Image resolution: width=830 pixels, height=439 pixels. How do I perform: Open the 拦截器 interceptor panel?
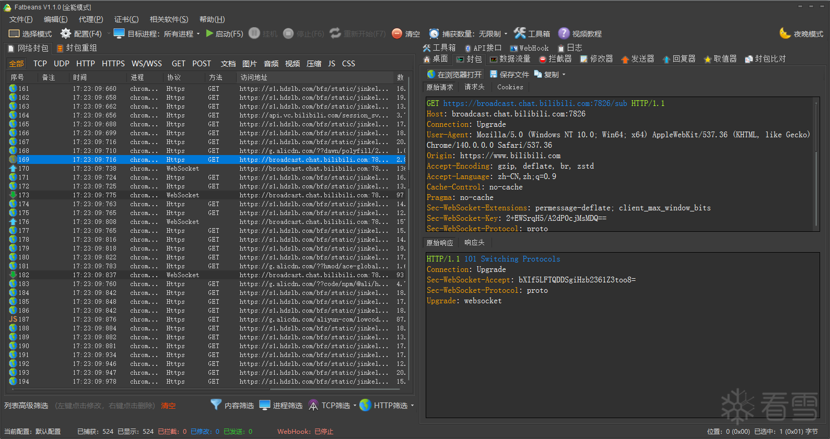[555, 59]
